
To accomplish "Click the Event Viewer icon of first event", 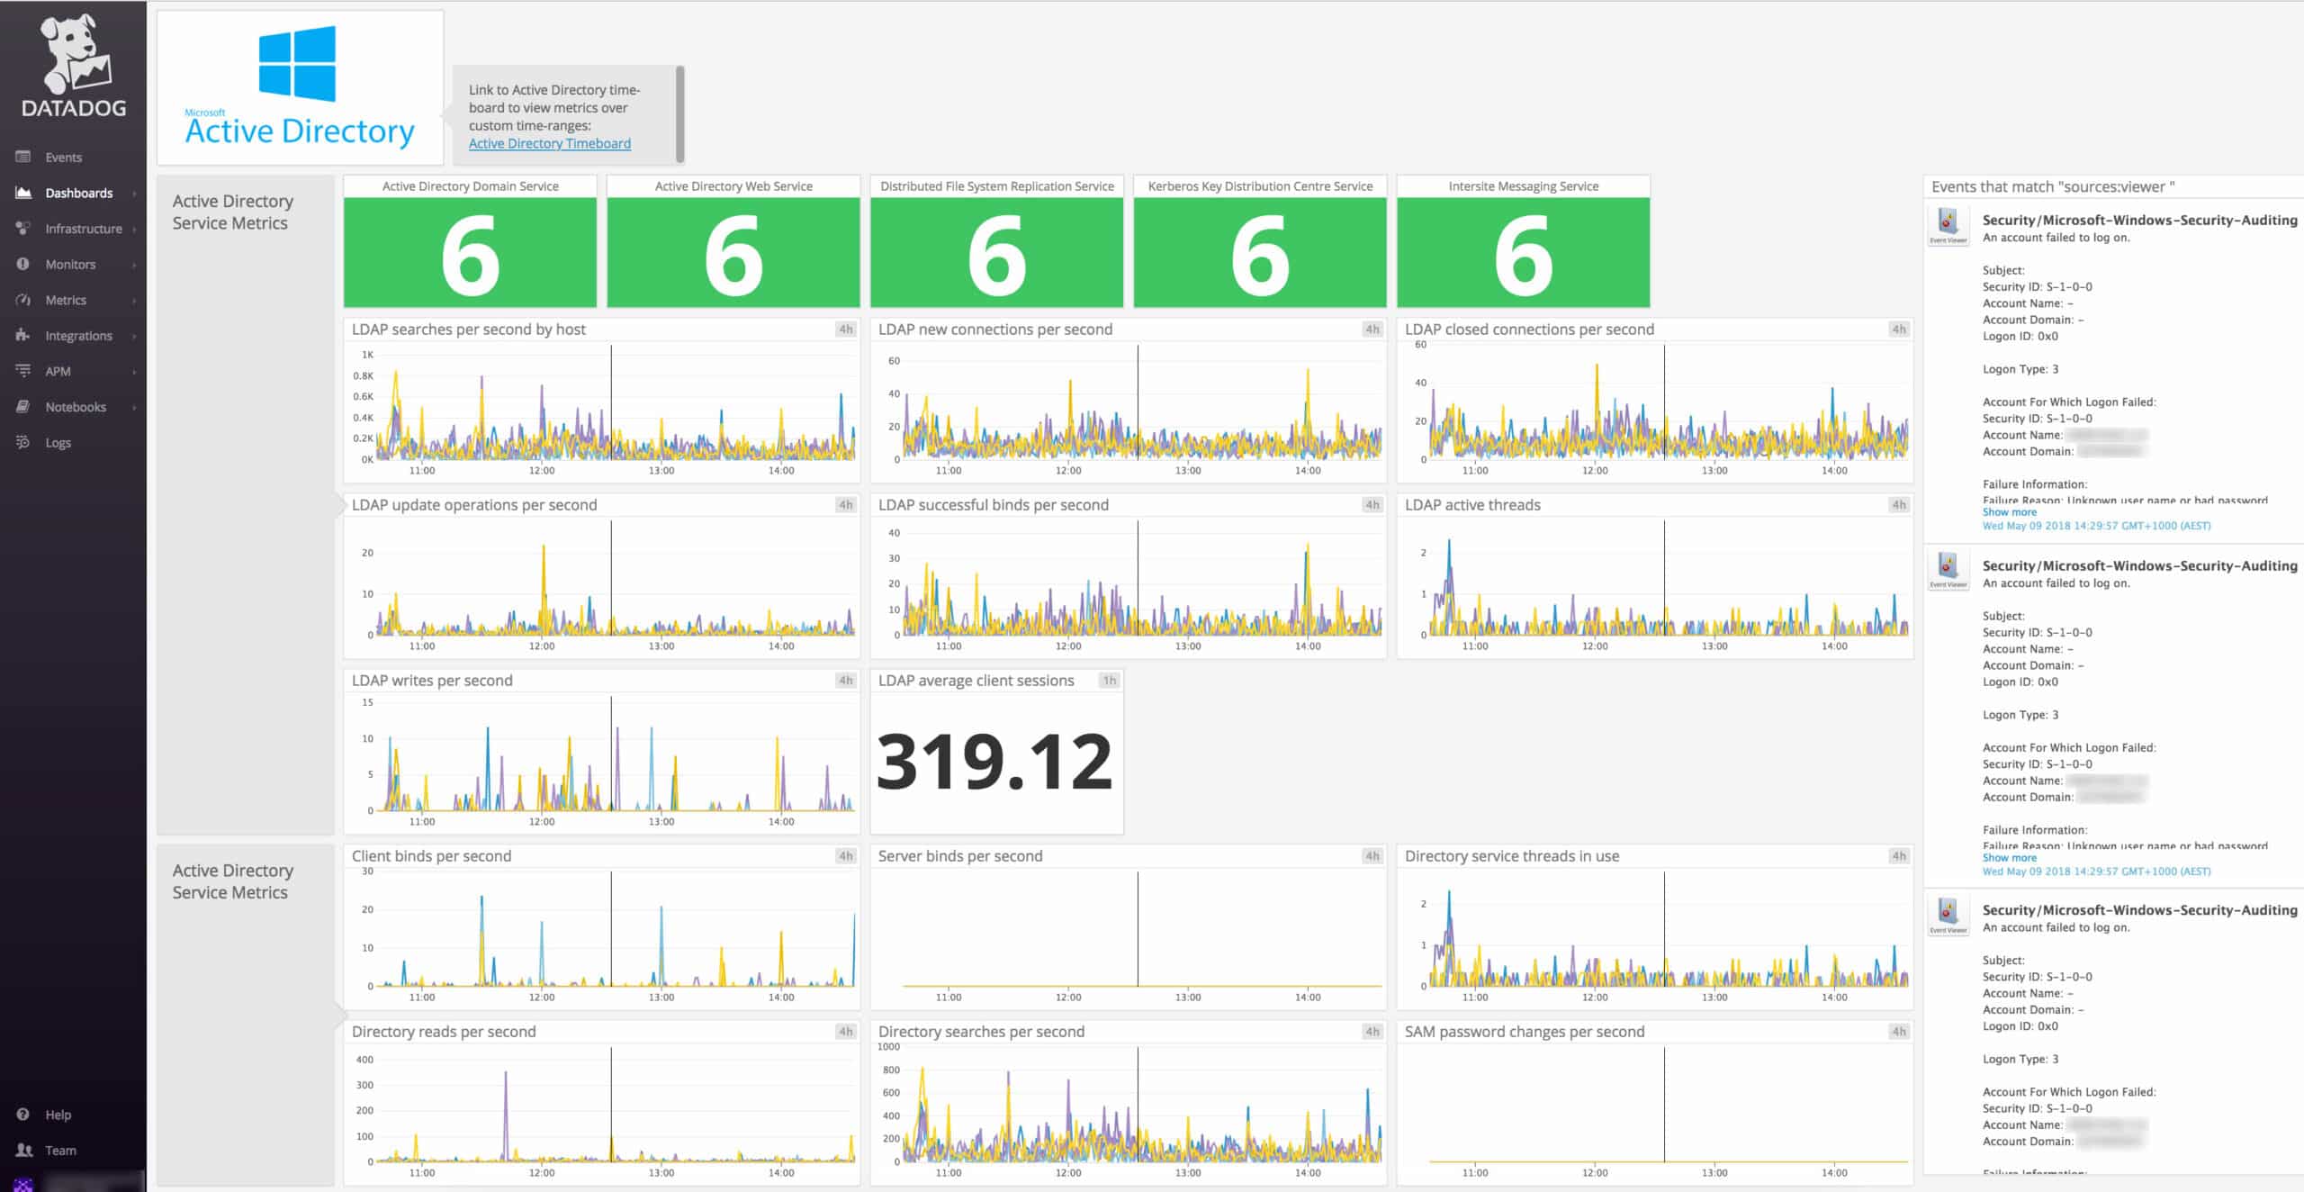I will (1948, 225).
